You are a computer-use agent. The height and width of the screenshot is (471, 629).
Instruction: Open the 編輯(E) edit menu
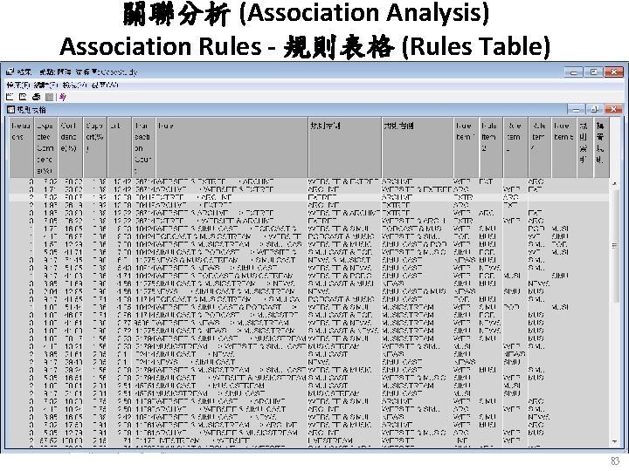coord(47,85)
